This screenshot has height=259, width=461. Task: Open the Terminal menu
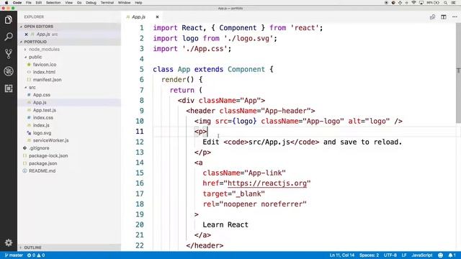tap(107, 3)
